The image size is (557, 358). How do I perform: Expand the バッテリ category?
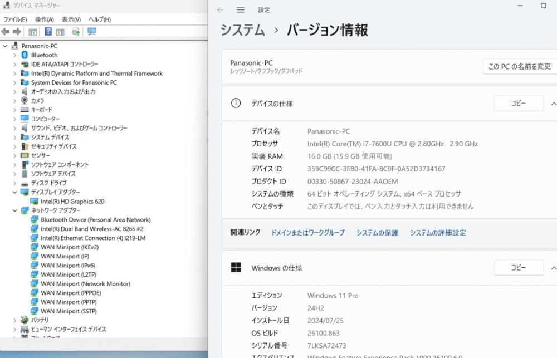[14, 320]
